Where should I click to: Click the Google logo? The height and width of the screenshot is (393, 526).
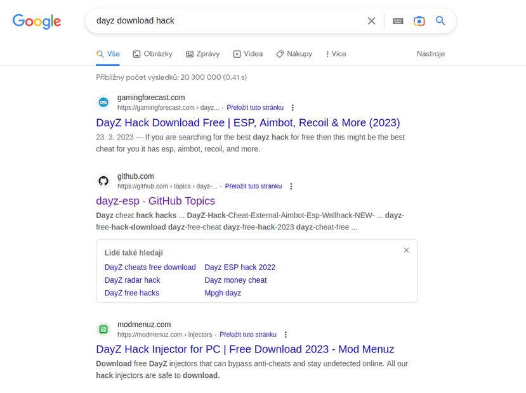(x=37, y=21)
